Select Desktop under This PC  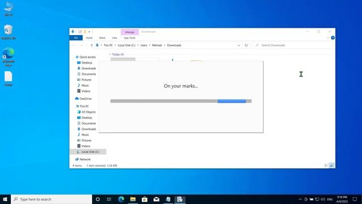tap(84, 118)
